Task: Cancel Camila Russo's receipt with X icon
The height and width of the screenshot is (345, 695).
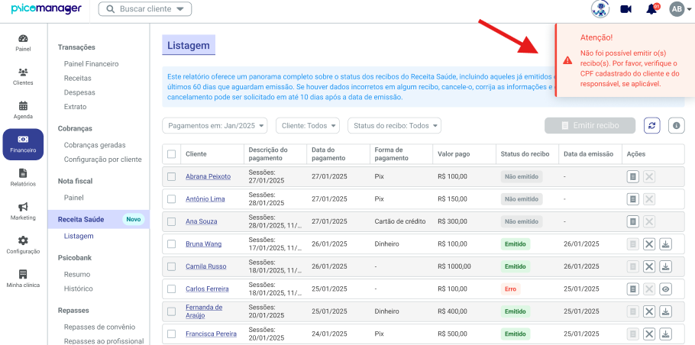Action: point(649,266)
